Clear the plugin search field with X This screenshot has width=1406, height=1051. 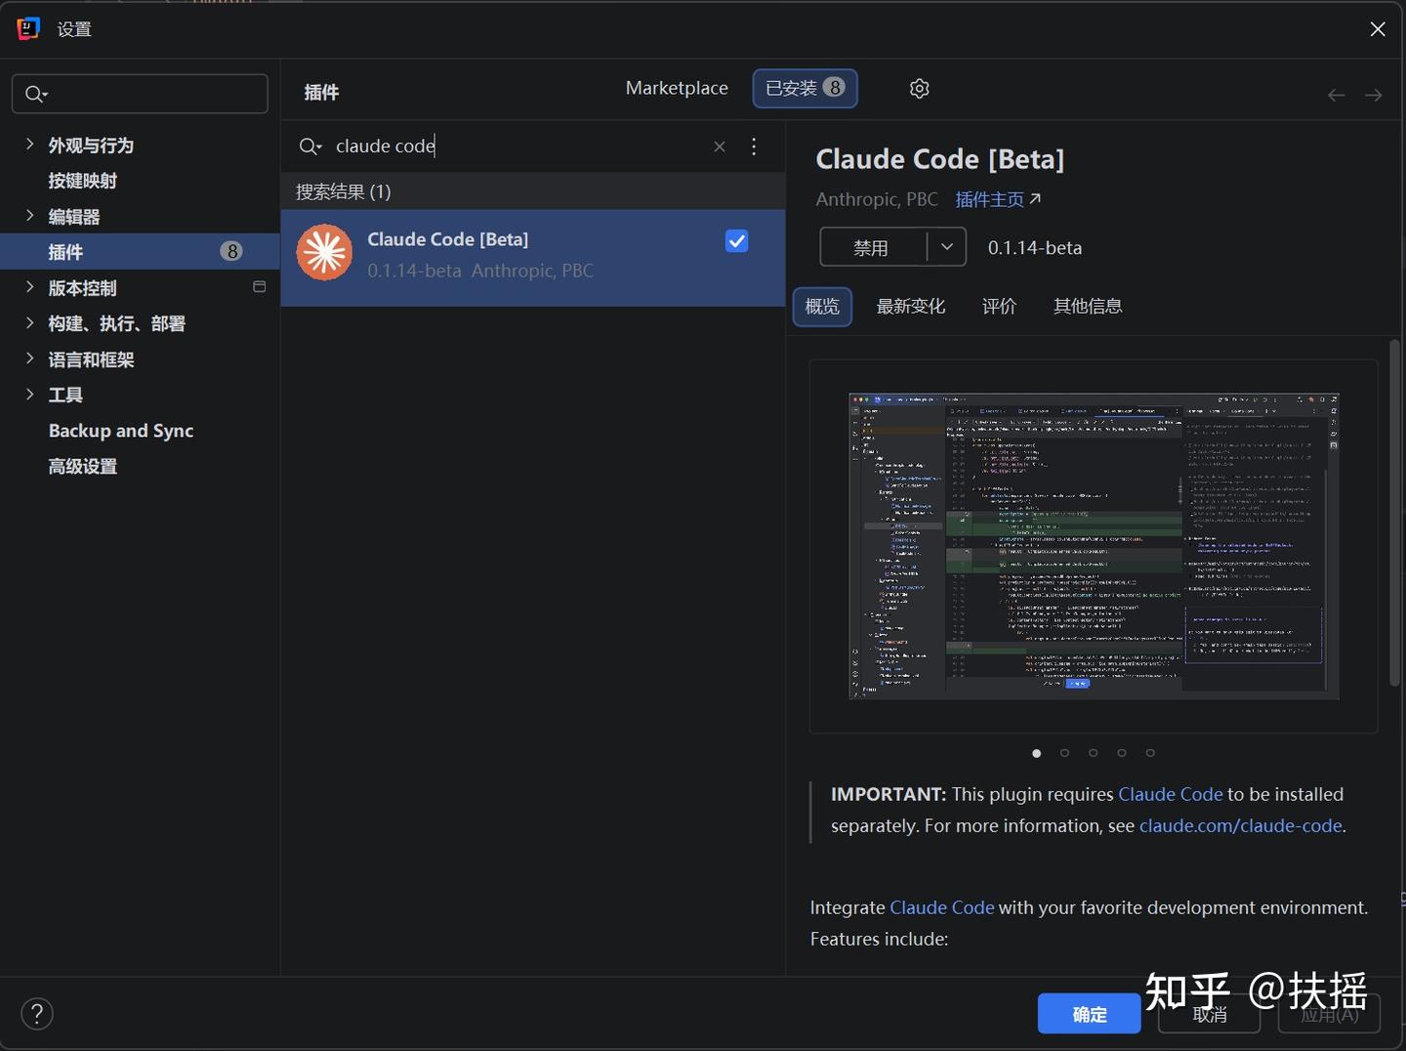(720, 147)
